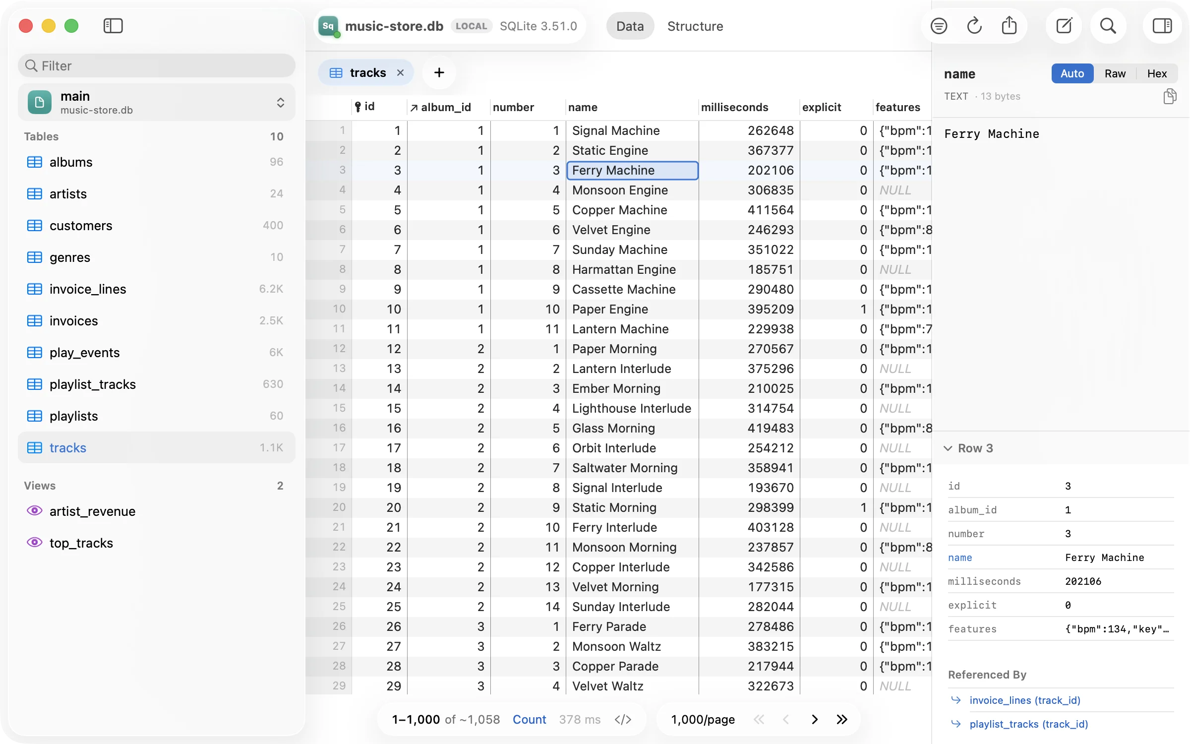Close the tracks tab
The height and width of the screenshot is (744, 1190).
401,73
